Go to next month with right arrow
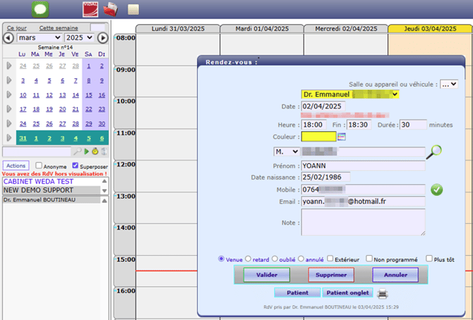This screenshot has height=320, width=473. (x=102, y=37)
